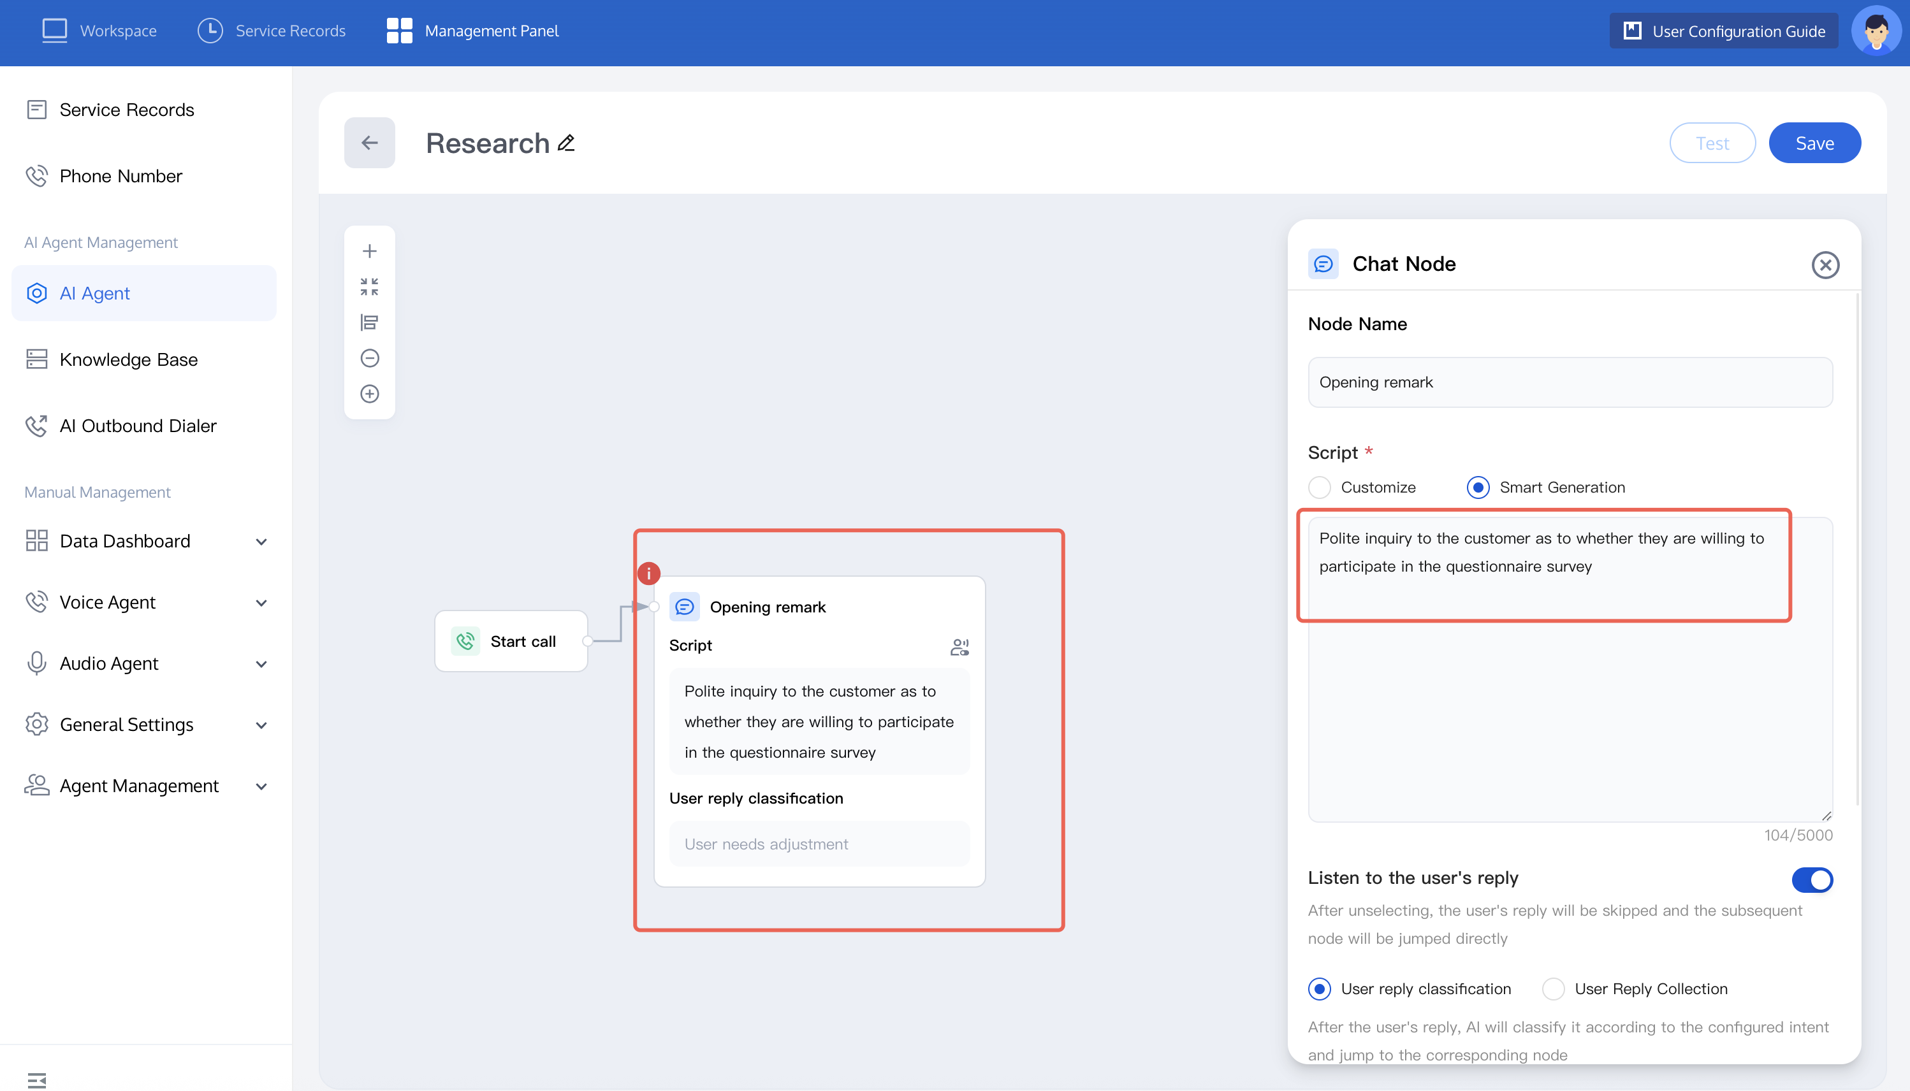Screen dimensions: 1910x1091
Task: Select User Reply Collection radio option
Action: 1553,988
